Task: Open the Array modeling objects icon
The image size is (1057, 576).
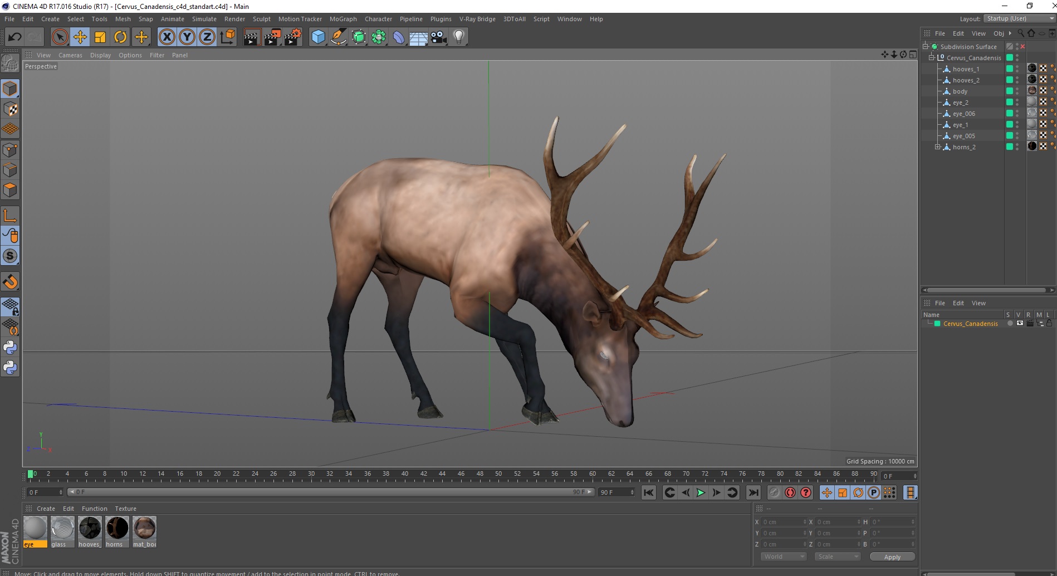Action: tap(379, 37)
